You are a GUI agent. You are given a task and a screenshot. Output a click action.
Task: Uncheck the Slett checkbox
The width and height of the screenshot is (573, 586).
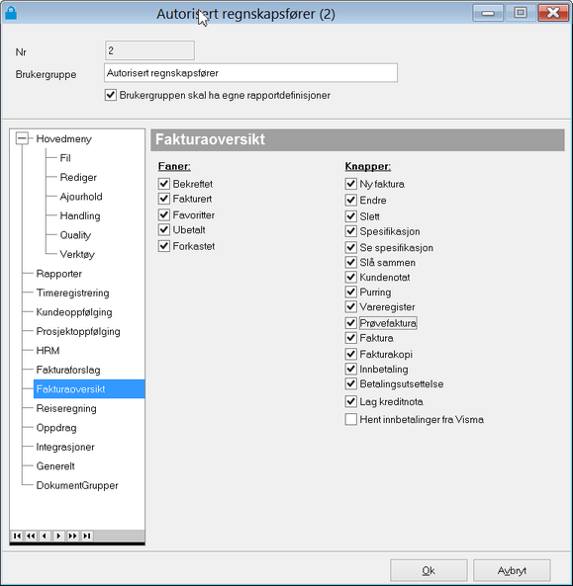350,216
